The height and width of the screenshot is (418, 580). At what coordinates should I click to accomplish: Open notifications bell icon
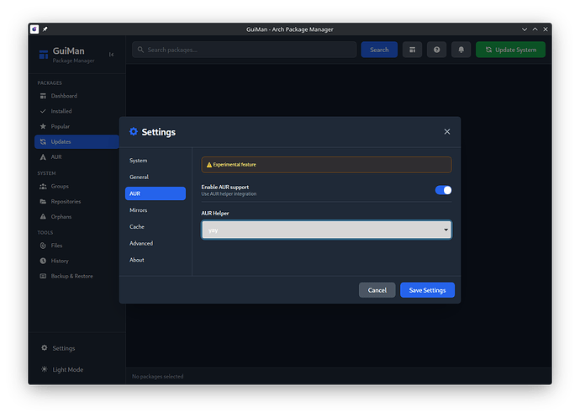(x=461, y=50)
